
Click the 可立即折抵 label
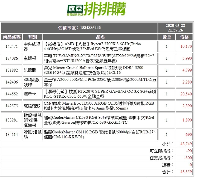pos(162,151)
